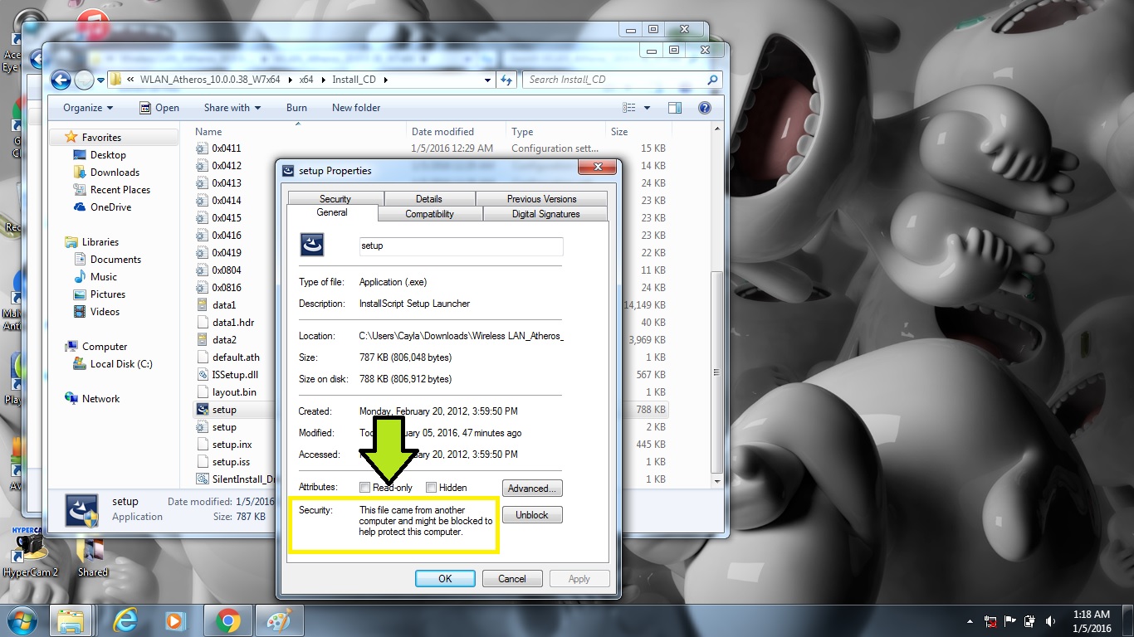
Task: Select the General tab
Action: pos(332,212)
